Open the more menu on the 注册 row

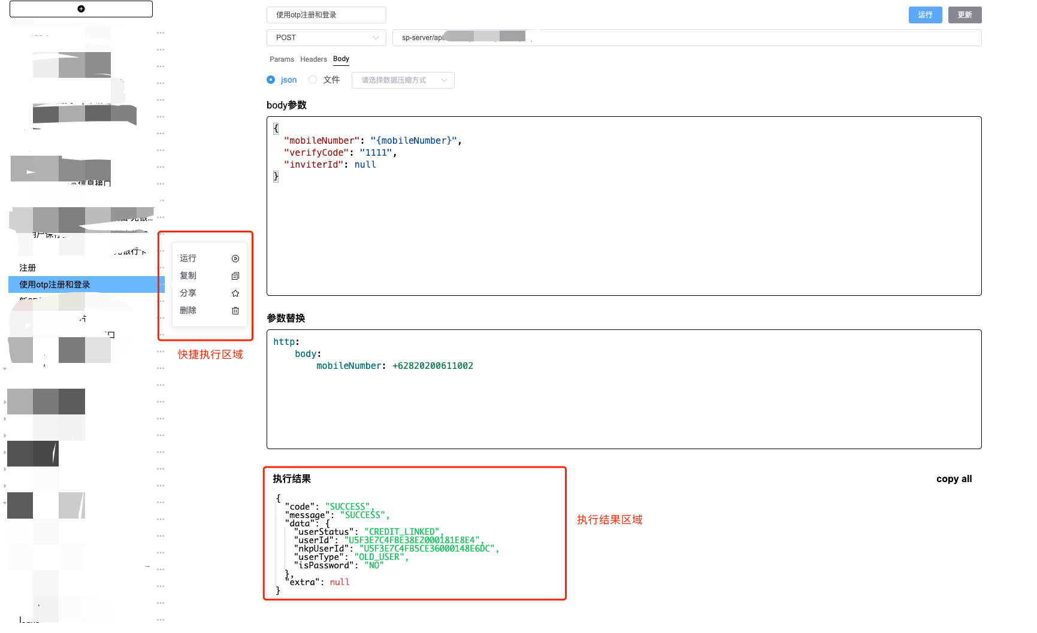161,268
